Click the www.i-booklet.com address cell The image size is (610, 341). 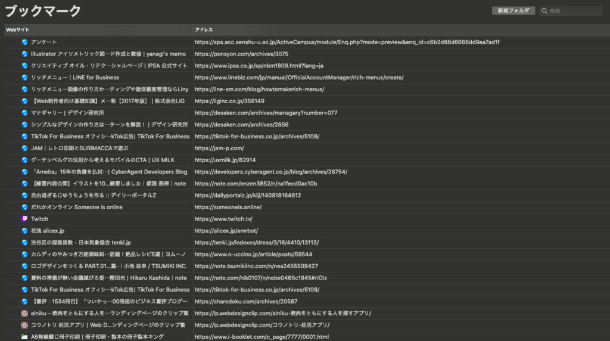point(262,337)
